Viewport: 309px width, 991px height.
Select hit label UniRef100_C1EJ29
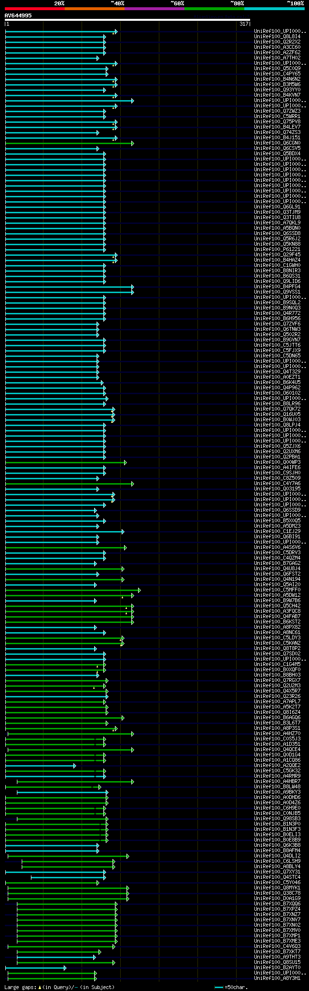tap(277, 531)
